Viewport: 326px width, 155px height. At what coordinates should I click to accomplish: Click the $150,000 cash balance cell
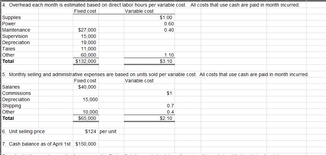pos(86,144)
